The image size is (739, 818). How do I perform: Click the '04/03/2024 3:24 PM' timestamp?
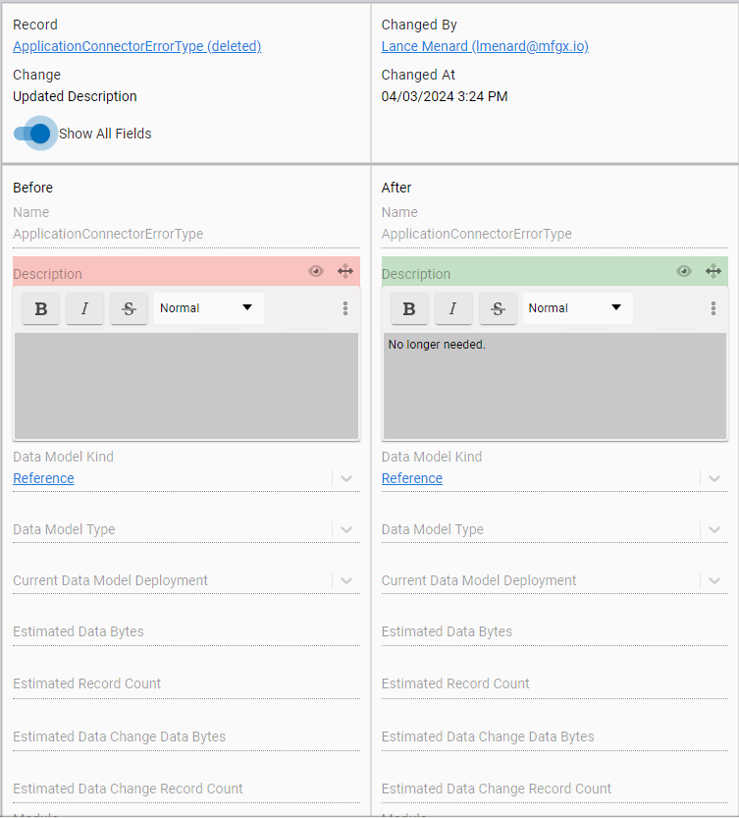tap(445, 96)
